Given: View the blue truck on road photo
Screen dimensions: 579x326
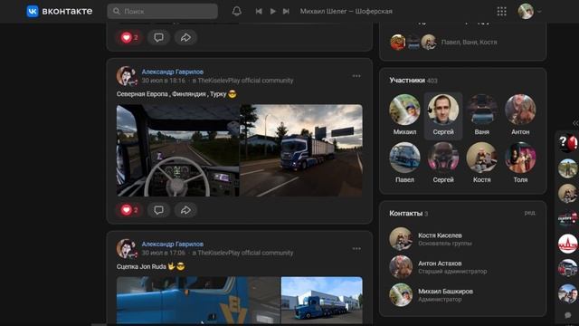Looking at the screenshot, I should (301, 150).
